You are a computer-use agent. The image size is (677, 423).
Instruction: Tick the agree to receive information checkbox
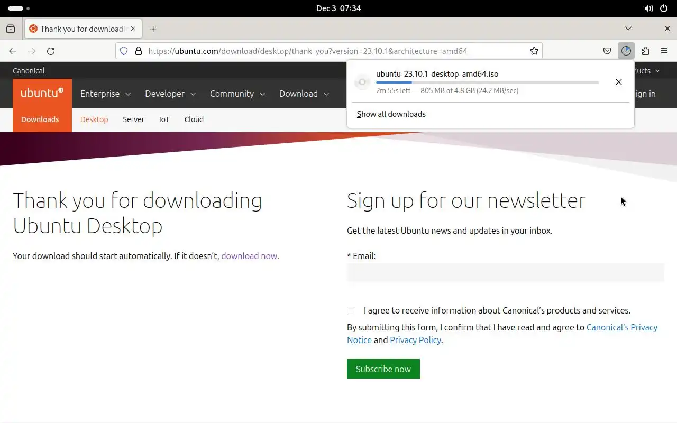pyautogui.click(x=351, y=311)
